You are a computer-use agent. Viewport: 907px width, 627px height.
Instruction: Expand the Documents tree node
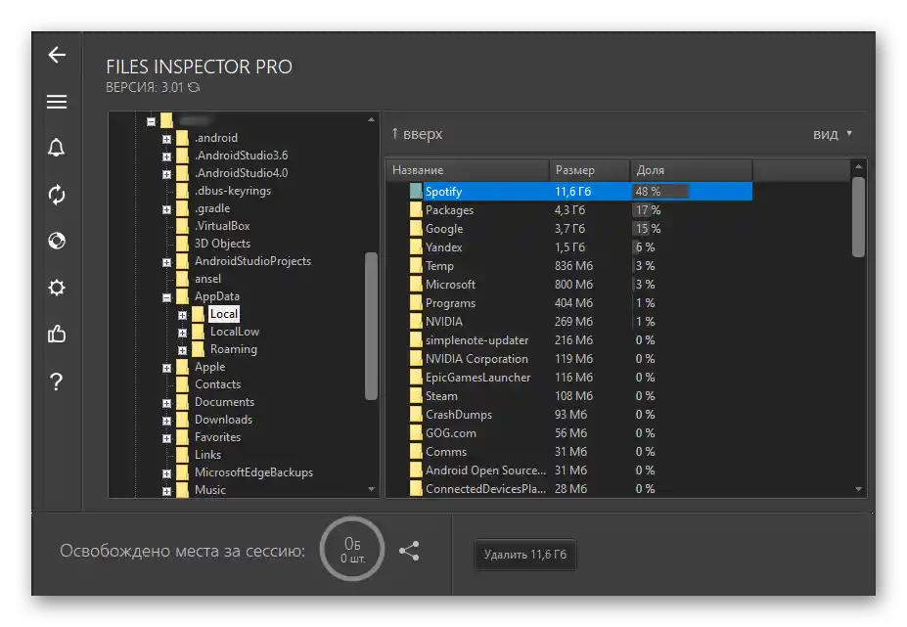click(166, 403)
